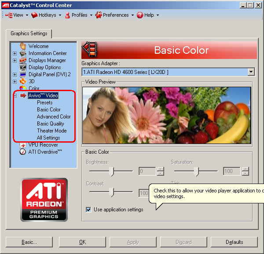Uncheck Use application settings checkbox

click(x=88, y=210)
